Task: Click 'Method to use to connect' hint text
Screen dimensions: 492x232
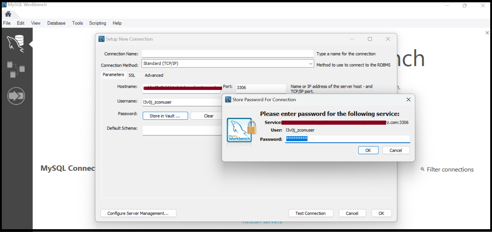Action: 353,65
